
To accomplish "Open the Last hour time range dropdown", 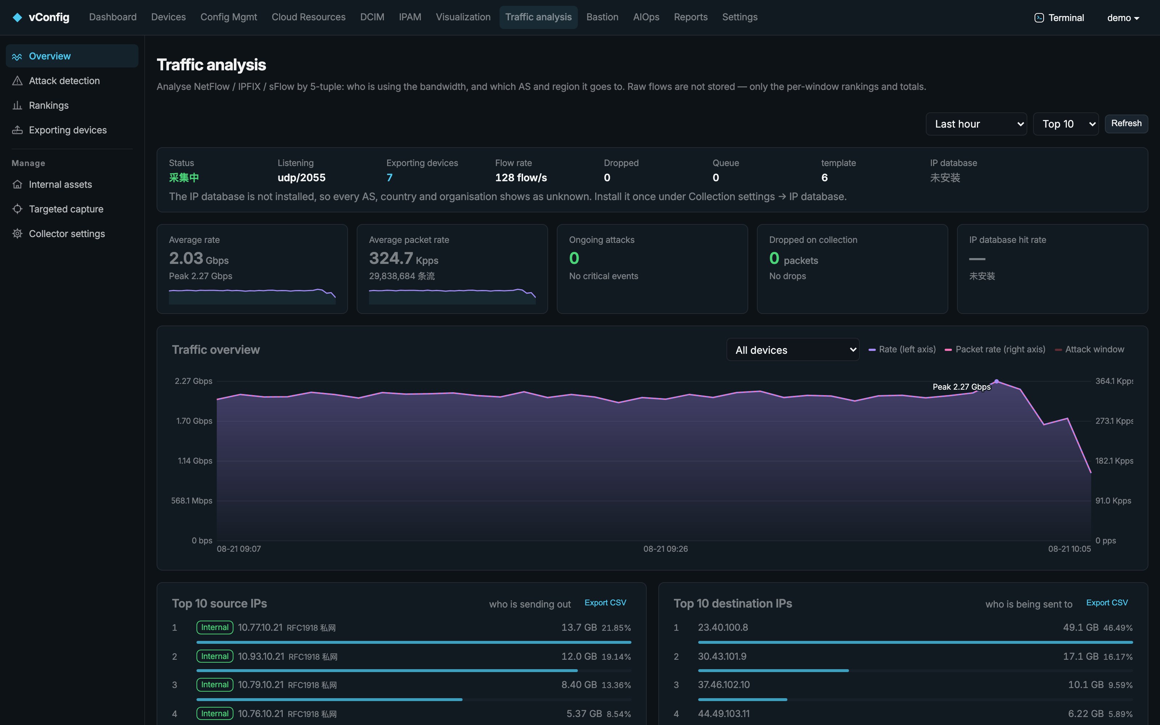I will [x=976, y=124].
